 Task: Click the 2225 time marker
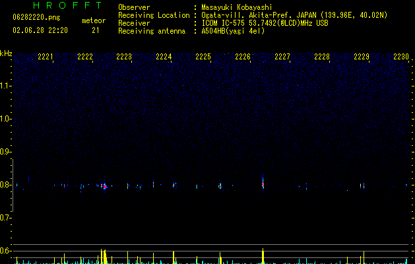tap(203, 57)
